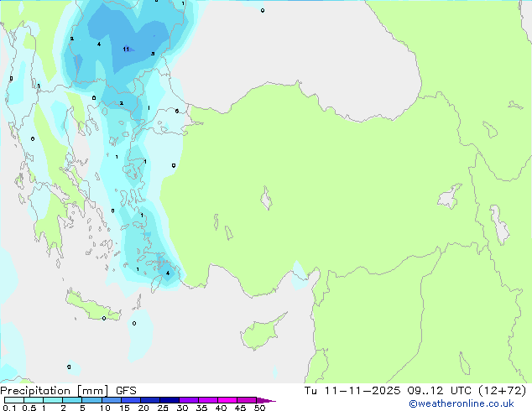Click the 'Tu 11-11-2025' date text
Image resolution: width=532 pixels, height=411 pixels.
pos(352,391)
